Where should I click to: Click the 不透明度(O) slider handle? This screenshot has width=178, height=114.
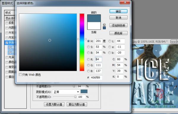74,86
